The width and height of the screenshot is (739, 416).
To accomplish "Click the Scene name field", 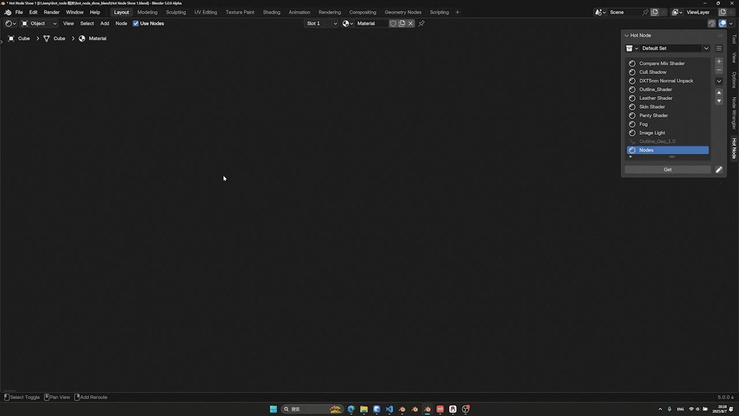I will (625, 12).
